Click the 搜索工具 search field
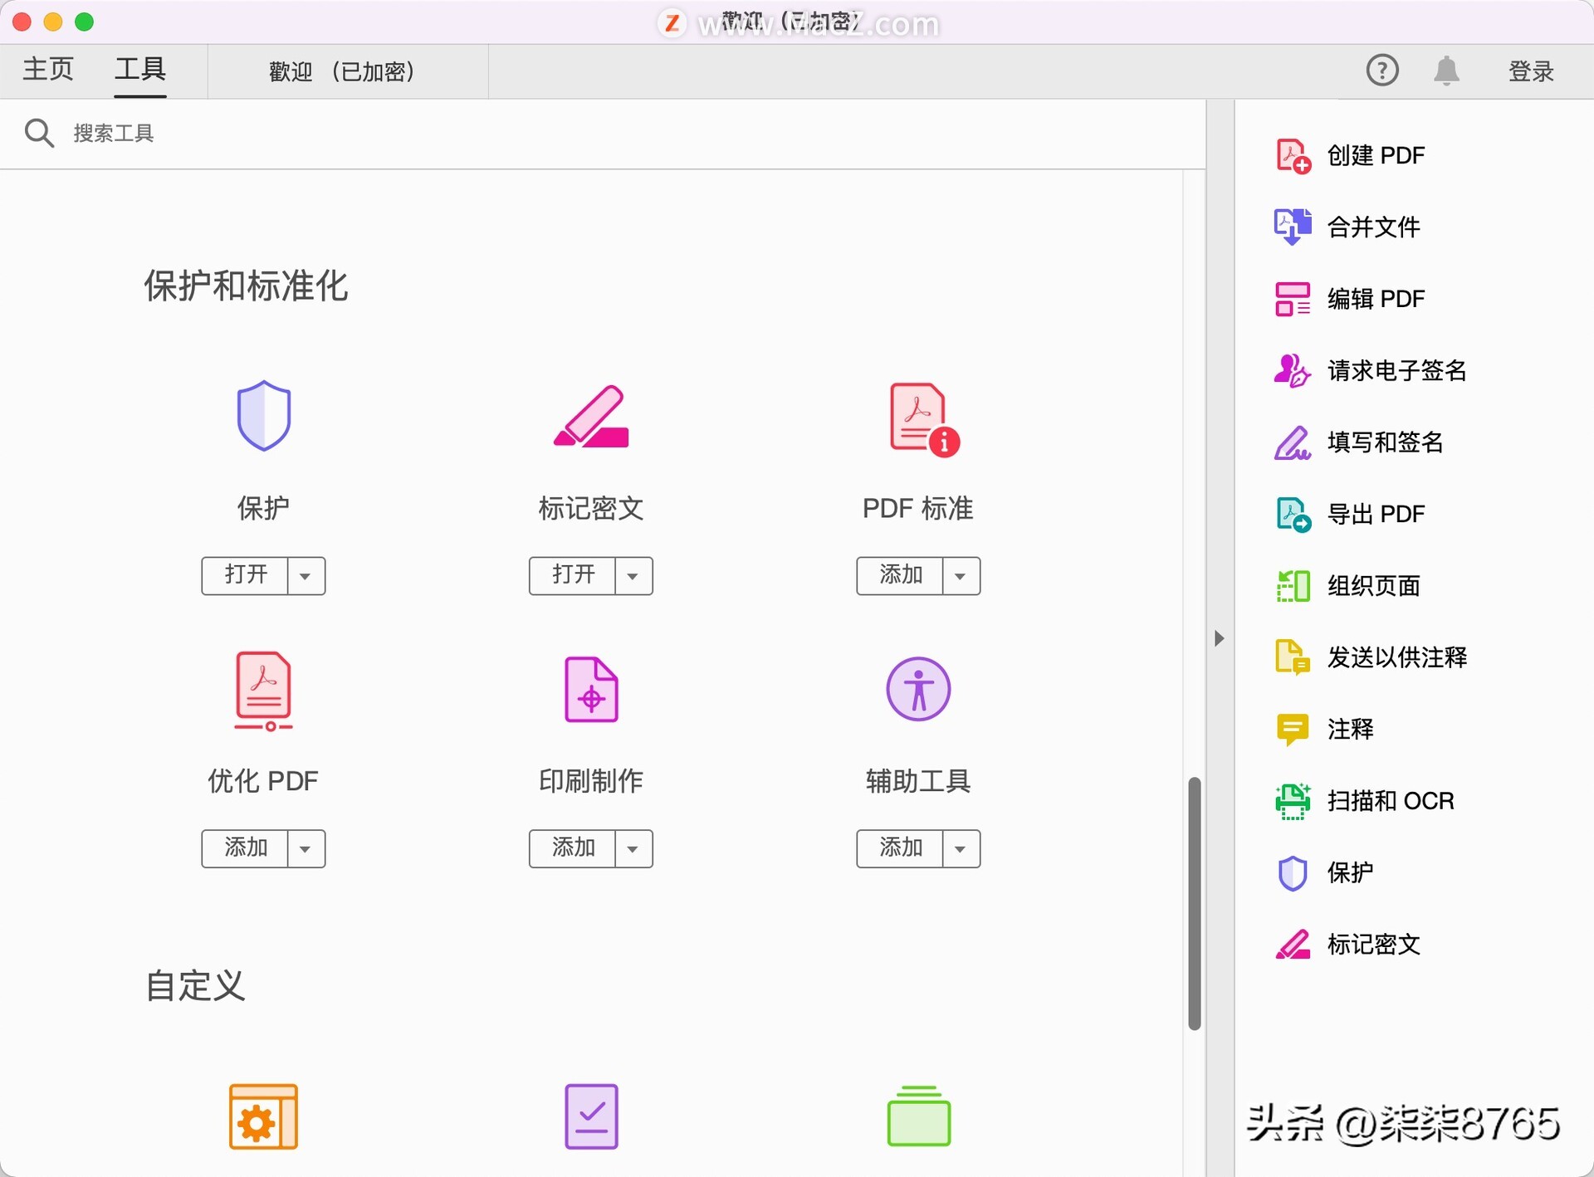 click(x=113, y=134)
